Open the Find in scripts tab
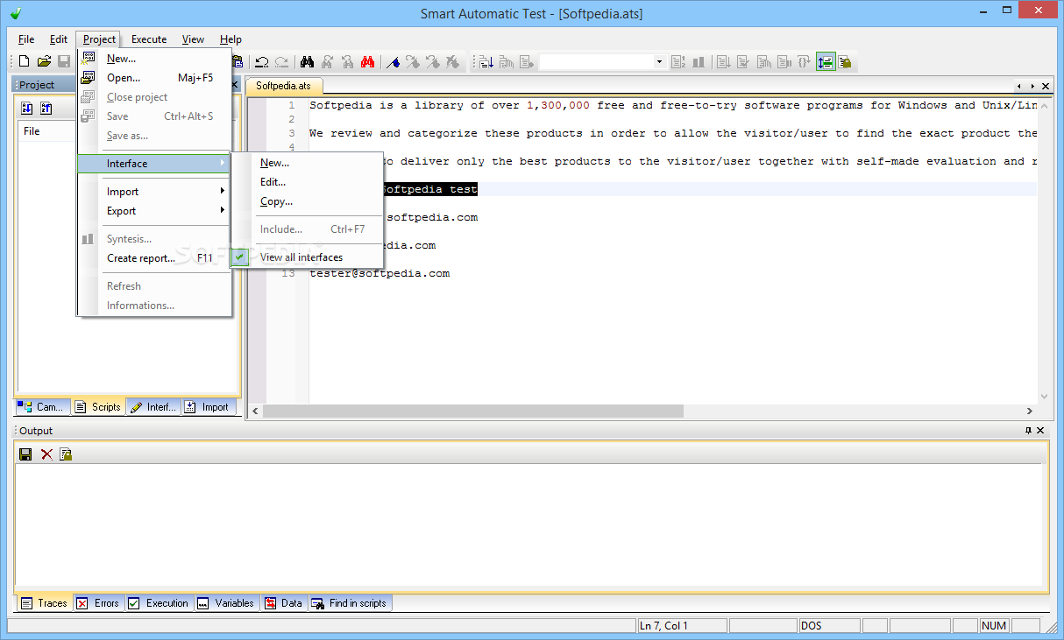 tap(349, 603)
